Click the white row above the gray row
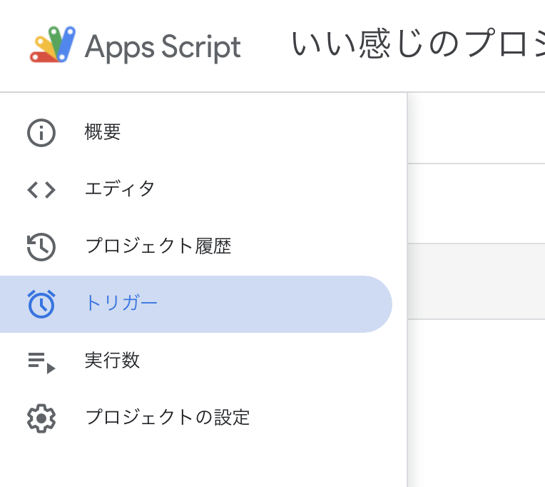This screenshot has width=545, height=487. 476,204
